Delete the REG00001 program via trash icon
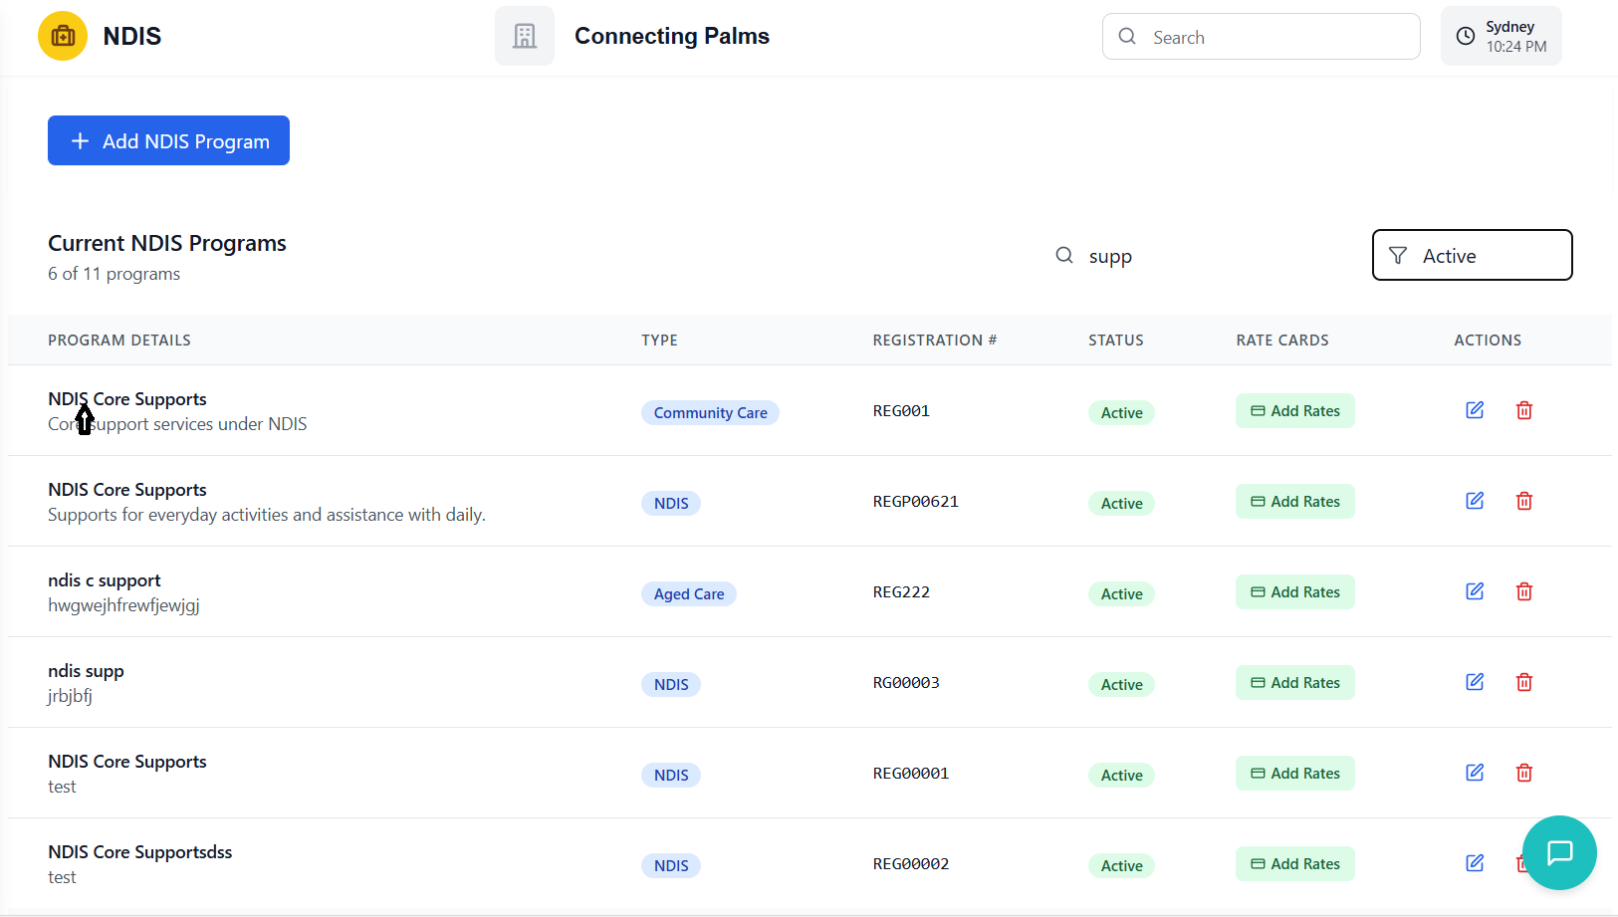Viewport: 1618px width, 917px height. 1523,773
